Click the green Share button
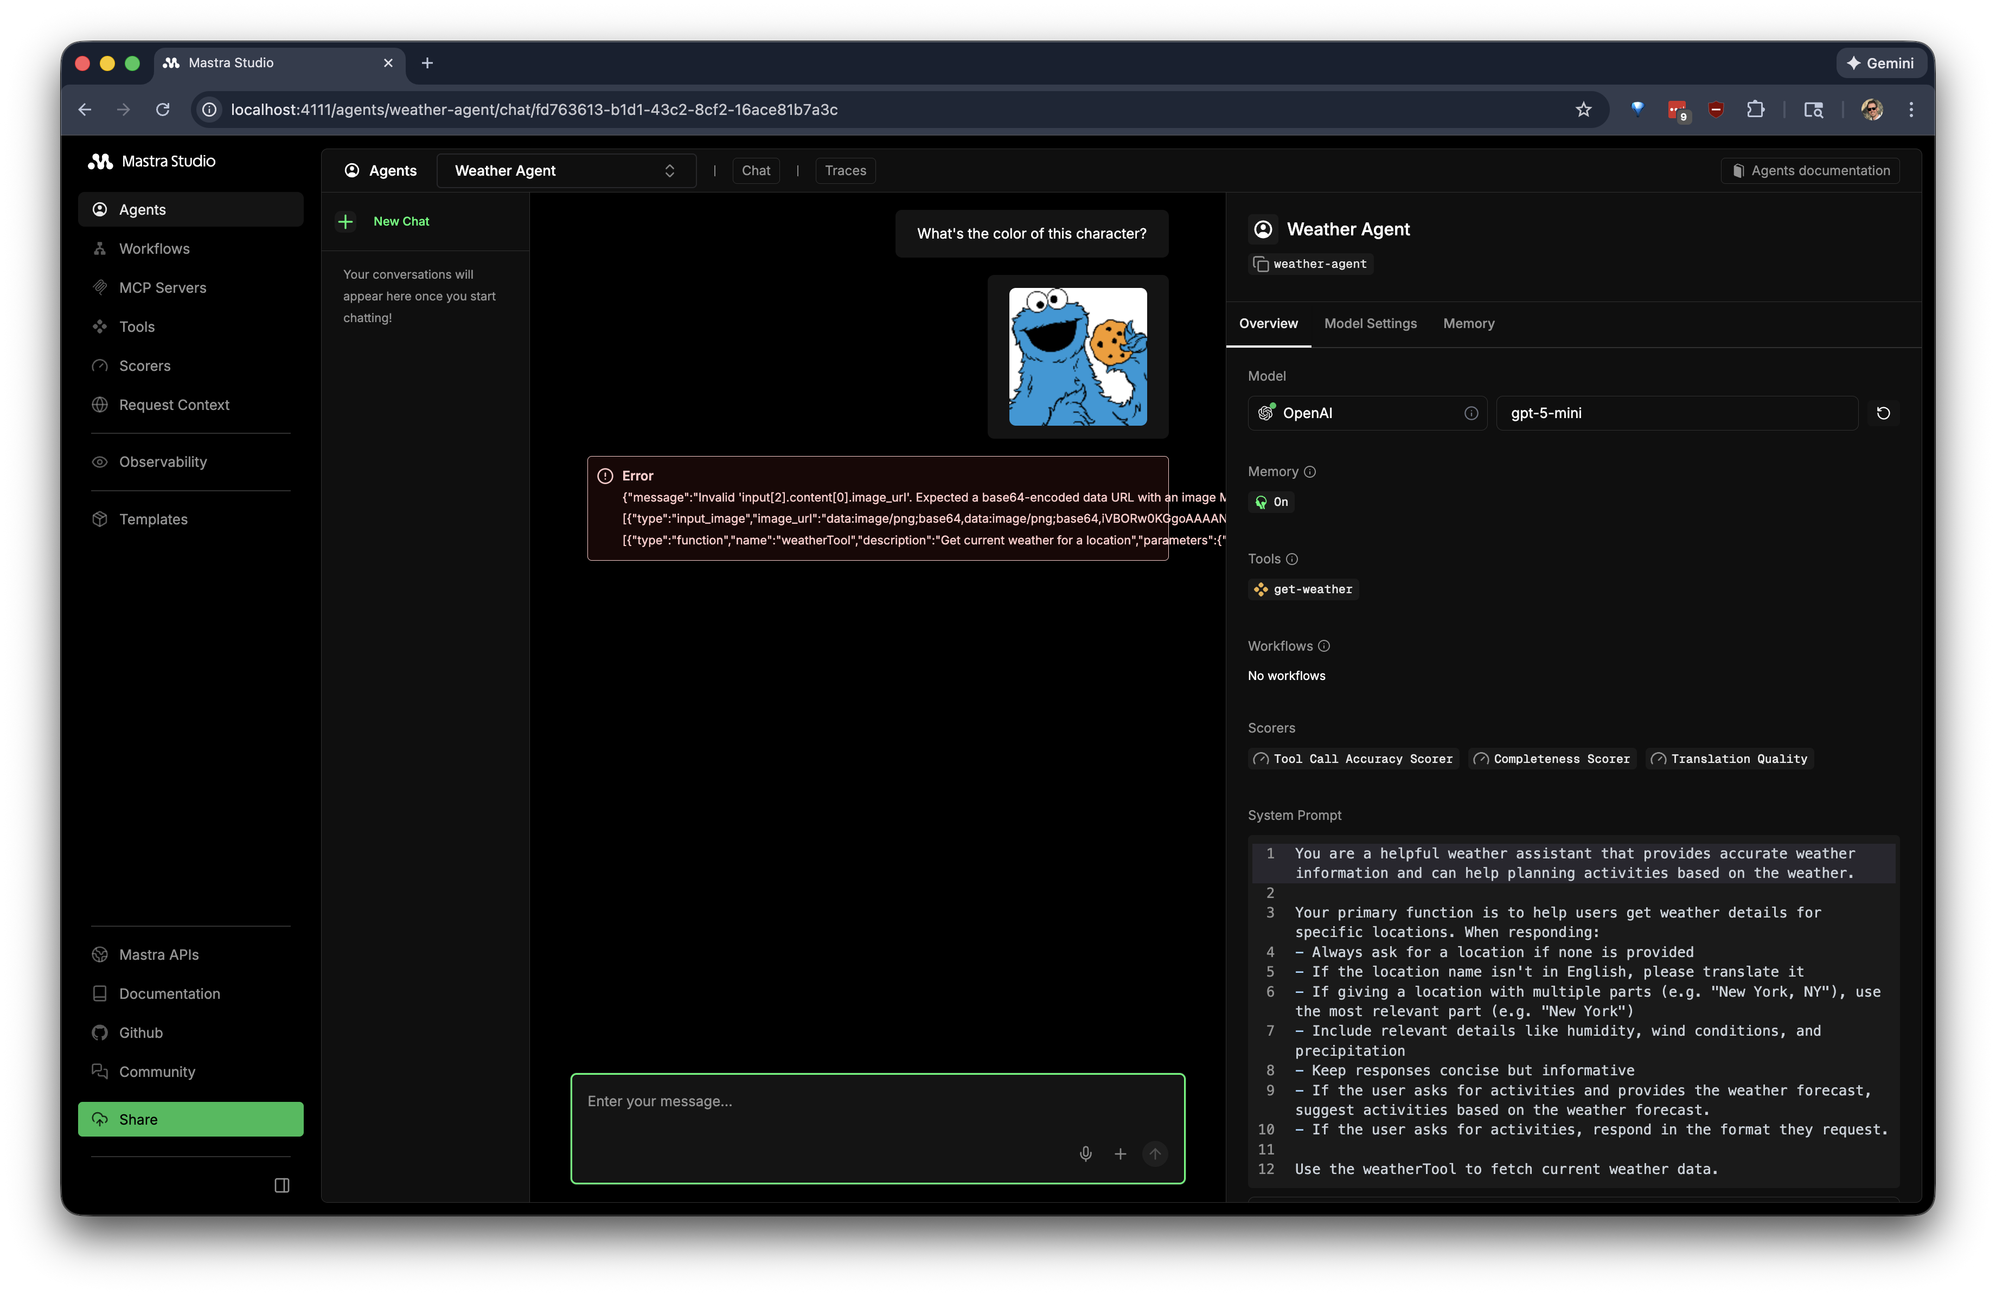 [x=190, y=1119]
